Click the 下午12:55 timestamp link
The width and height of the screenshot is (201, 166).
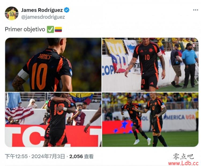[16, 156]
